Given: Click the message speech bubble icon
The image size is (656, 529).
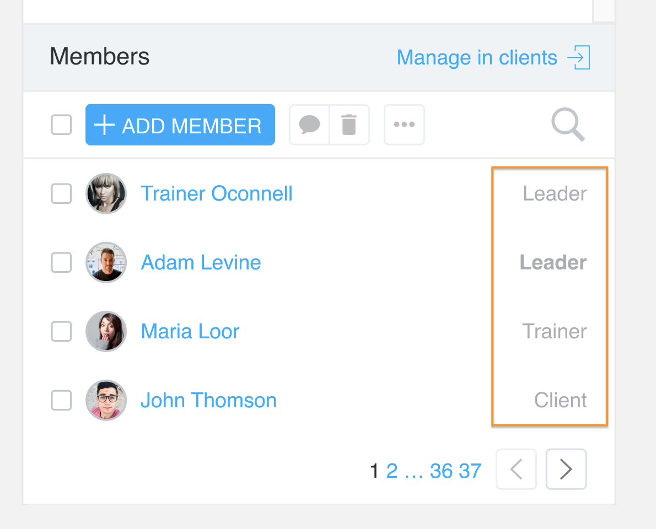Looking at the screenshot, I should pos(309,125).
